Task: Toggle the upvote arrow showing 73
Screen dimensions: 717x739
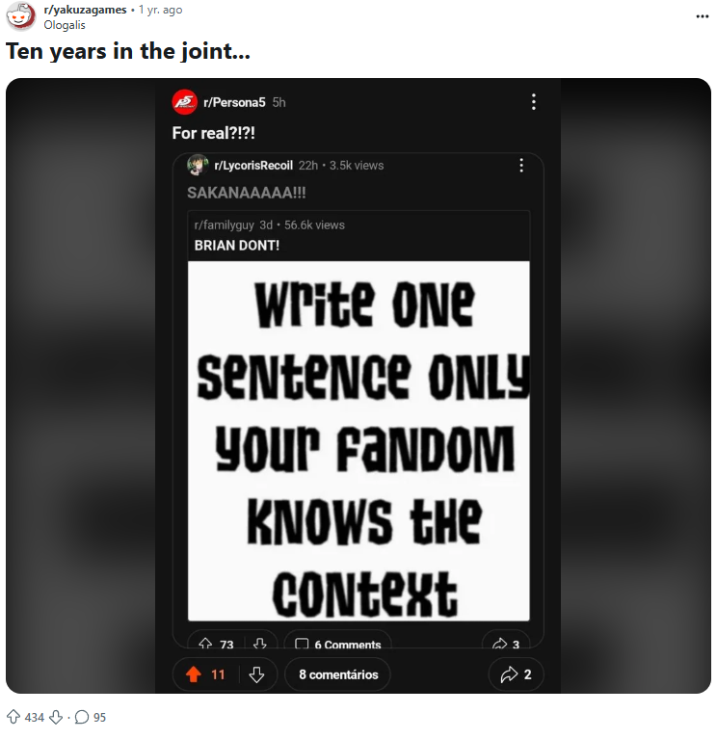Action: (205, 644)
